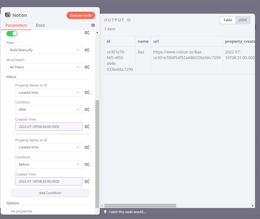
Task: Expand the All Filters dropdown under Must Match
Action: click(44, 67)
